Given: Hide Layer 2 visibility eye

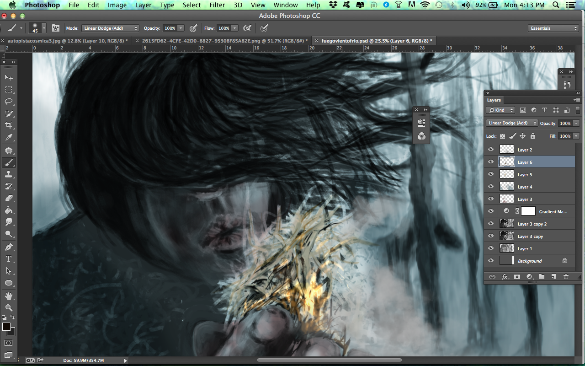Looking at the screenshot, I should (491, 150).
